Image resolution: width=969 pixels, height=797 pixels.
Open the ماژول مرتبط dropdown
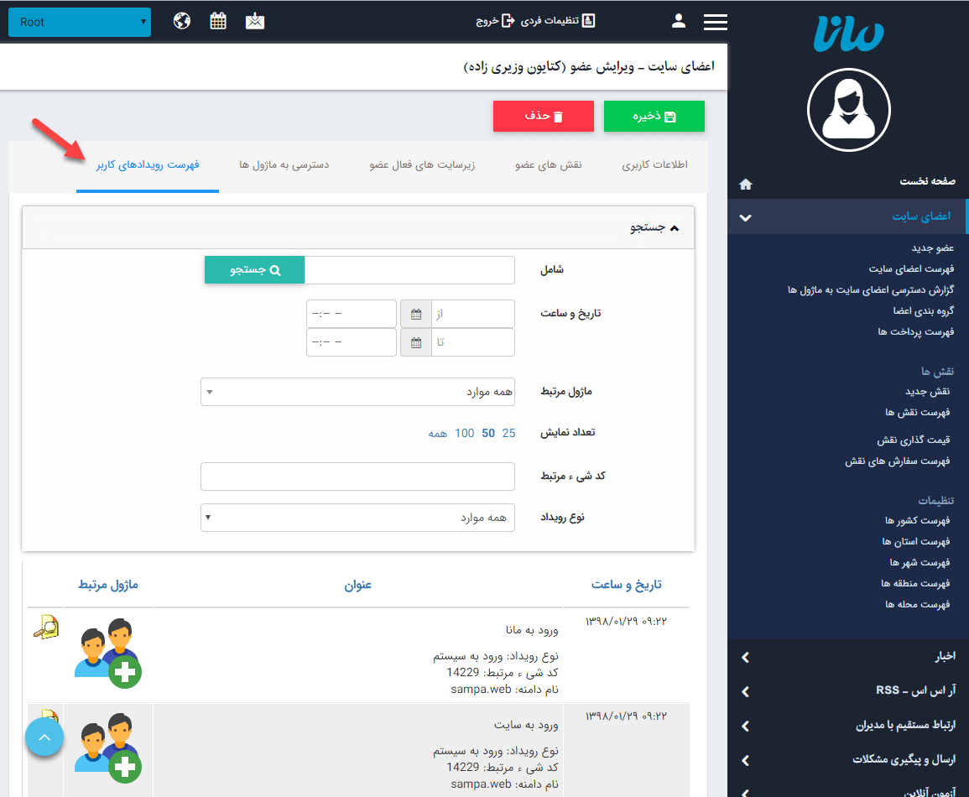tap(357, 392)
